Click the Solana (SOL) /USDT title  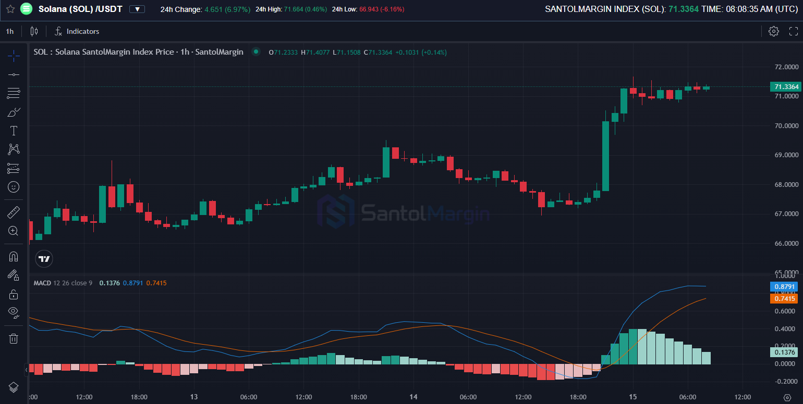(80, 9)
